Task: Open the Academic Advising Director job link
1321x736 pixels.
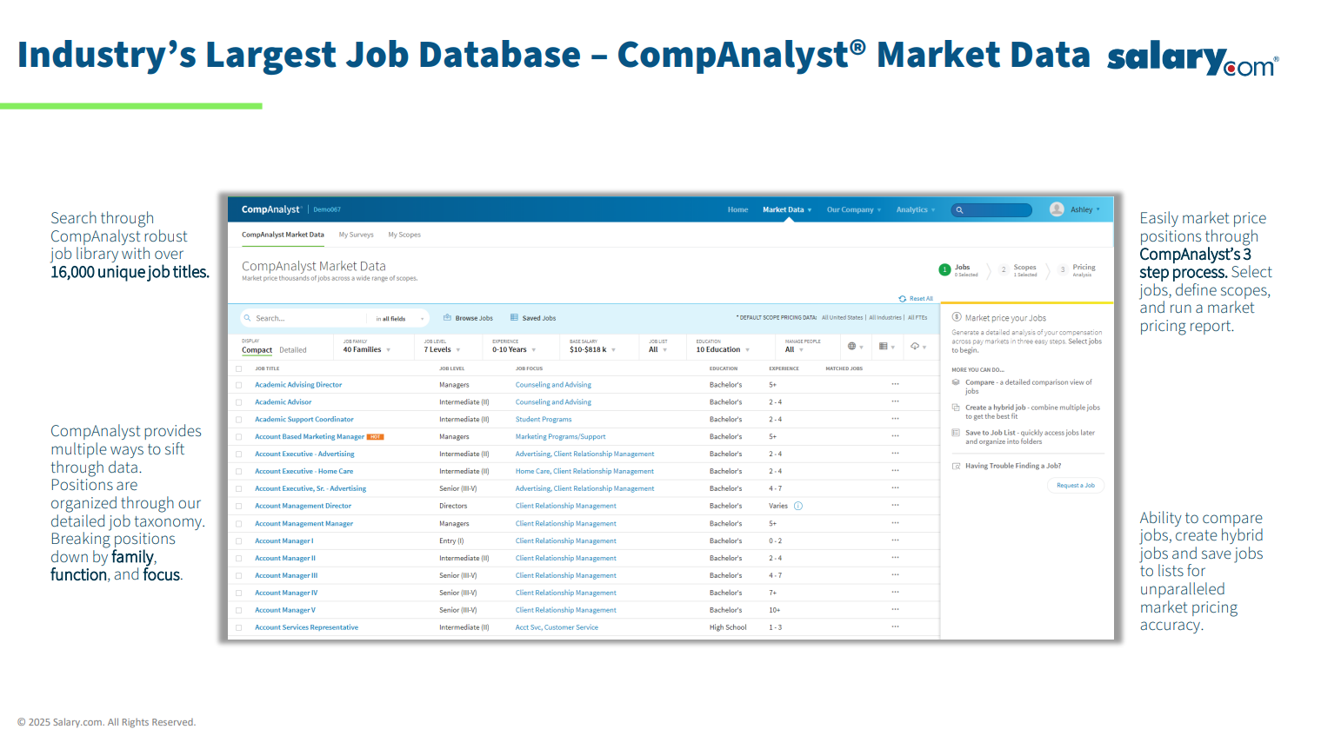Action: pyautogui.click(x=298, y=385)
